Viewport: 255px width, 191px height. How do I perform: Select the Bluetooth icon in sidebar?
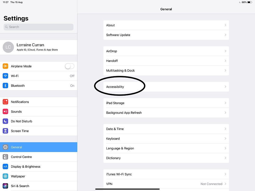pos(5,85)
